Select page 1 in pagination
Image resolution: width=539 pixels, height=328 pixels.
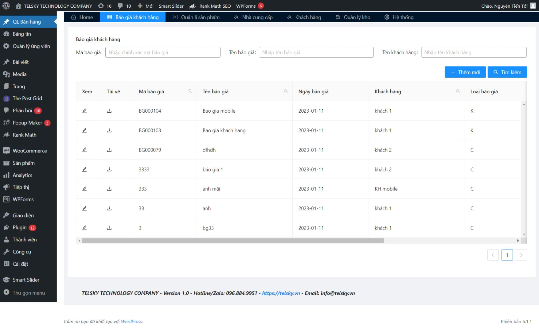[x=507, y=255]
